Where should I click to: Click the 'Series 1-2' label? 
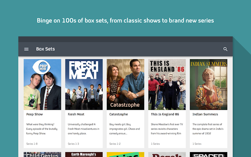115,144
